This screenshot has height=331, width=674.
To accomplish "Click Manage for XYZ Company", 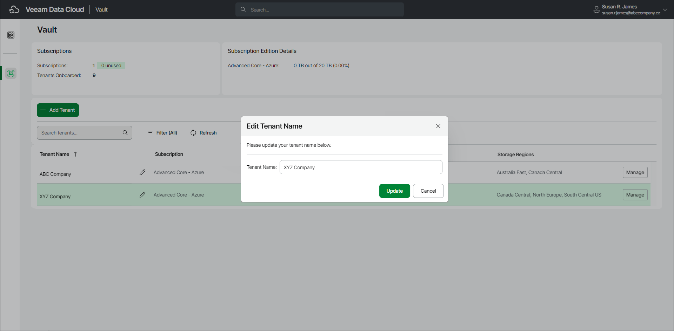I will 635,195.
